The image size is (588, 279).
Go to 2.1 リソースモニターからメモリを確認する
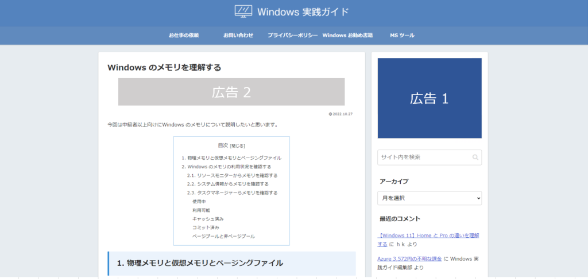pos(233,175)
